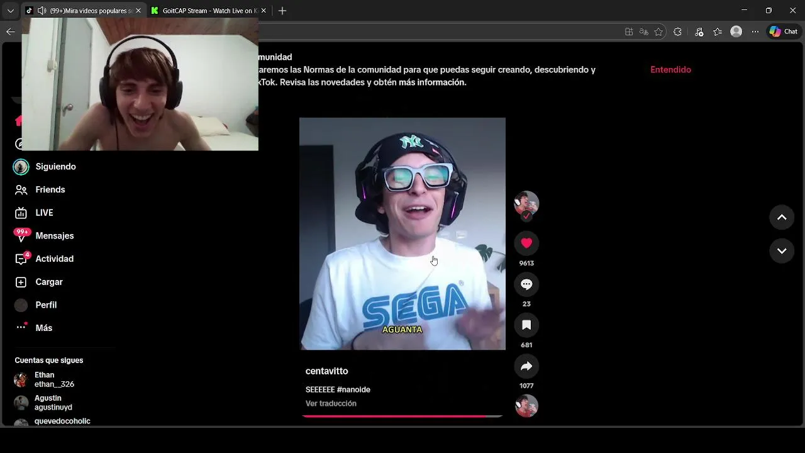Like the centavitto video with the heart

click(526, 243)
